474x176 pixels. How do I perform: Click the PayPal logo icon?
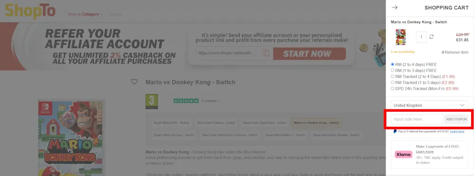(395, 132)
